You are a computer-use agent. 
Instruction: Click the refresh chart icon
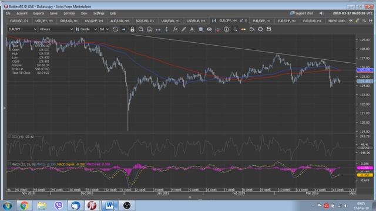pos(115,29)
